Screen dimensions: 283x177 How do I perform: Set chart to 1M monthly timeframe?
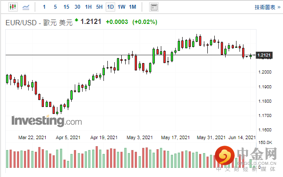pos(133,7)
